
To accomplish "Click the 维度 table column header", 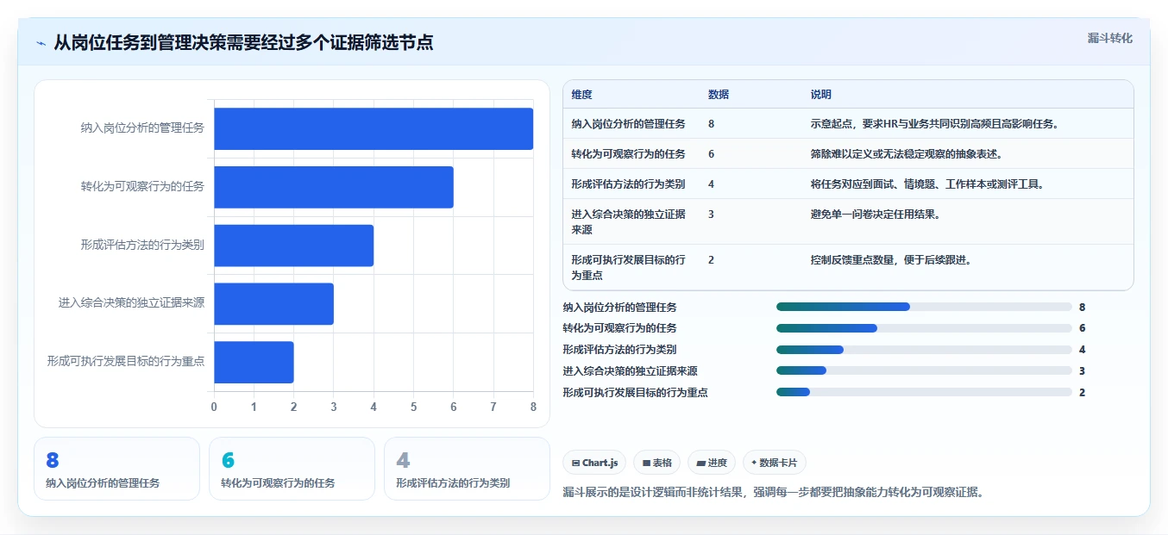I will 582,95.
